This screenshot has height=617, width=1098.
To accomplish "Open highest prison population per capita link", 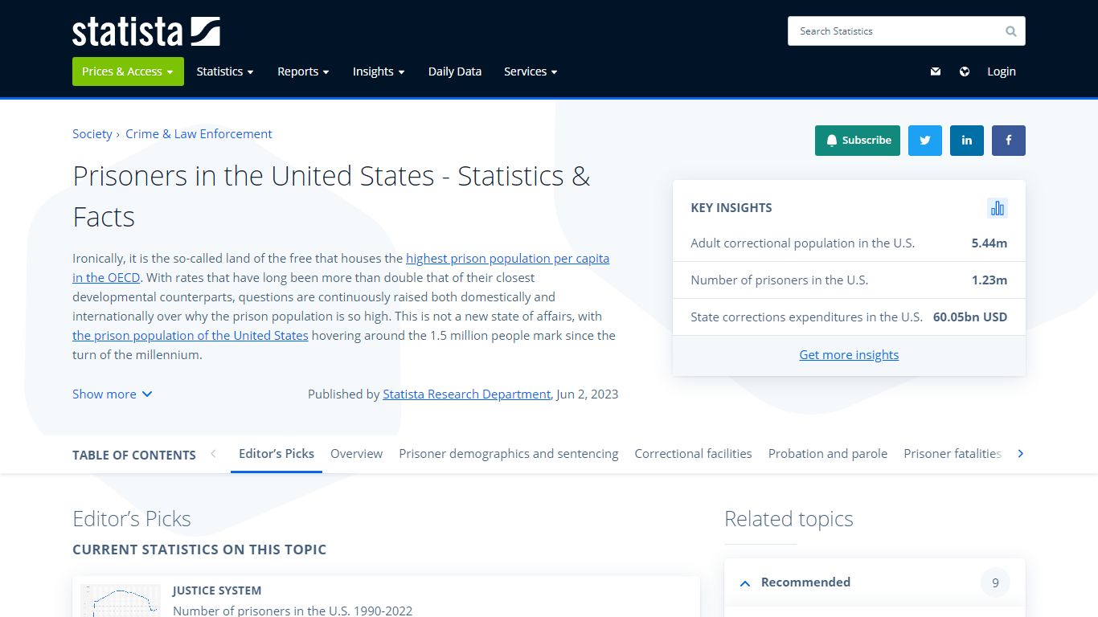I will (507, 259).
